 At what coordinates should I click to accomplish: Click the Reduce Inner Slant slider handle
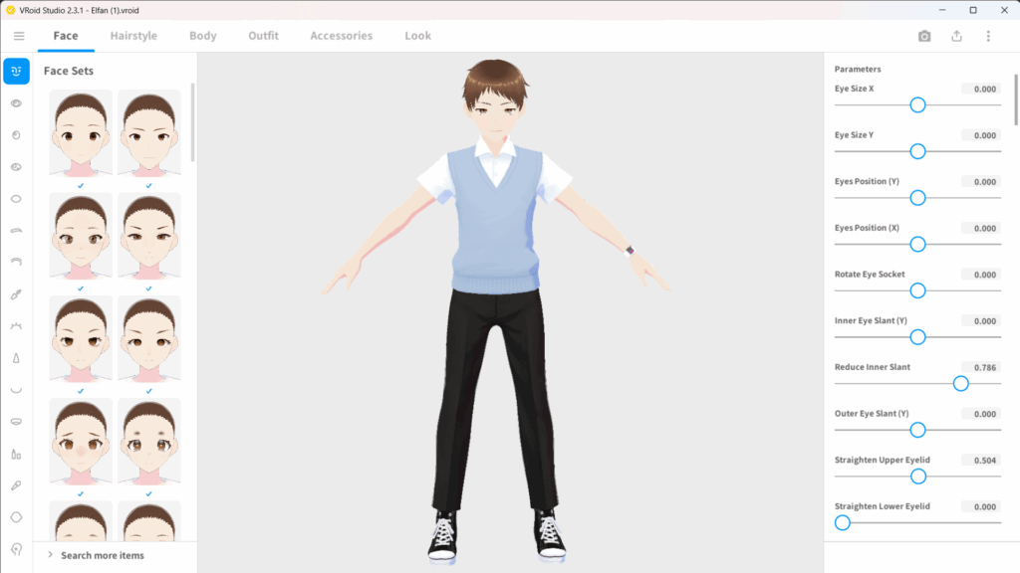point(961,383)
